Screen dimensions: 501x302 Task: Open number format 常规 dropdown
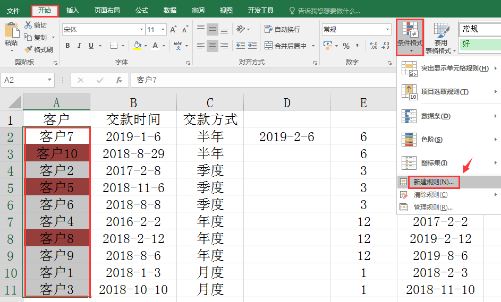tap(388, 30)
